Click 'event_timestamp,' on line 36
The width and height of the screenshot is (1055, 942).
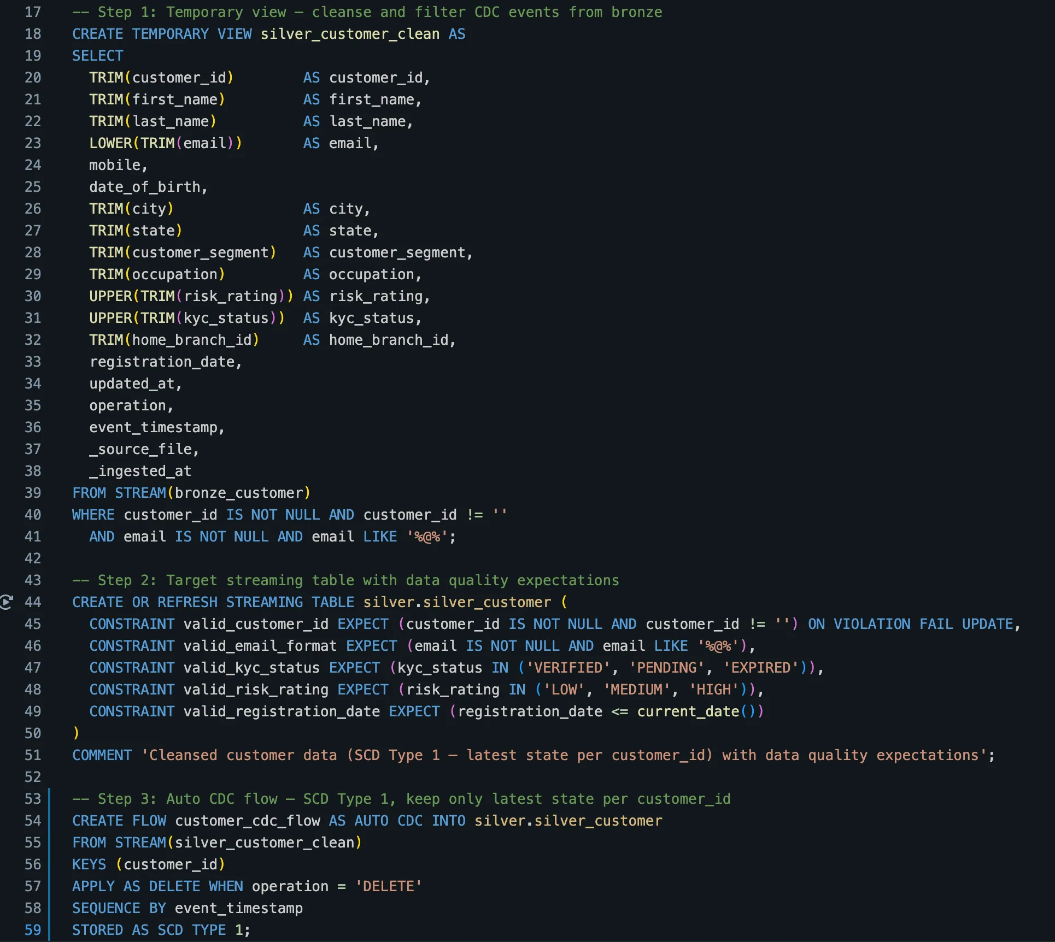(157, 427)
